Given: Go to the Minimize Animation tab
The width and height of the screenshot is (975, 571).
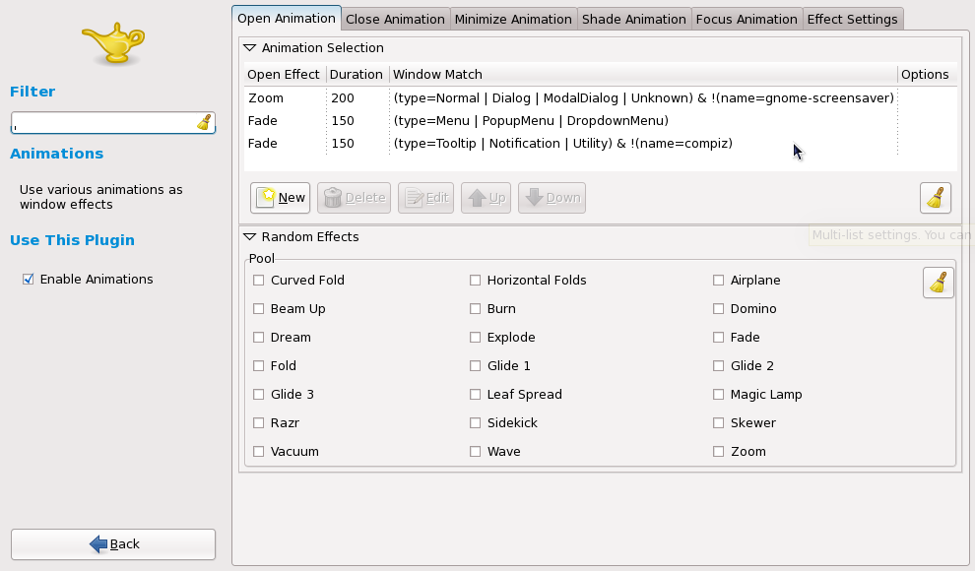Looking at the screenshot, I should [512, 19].
